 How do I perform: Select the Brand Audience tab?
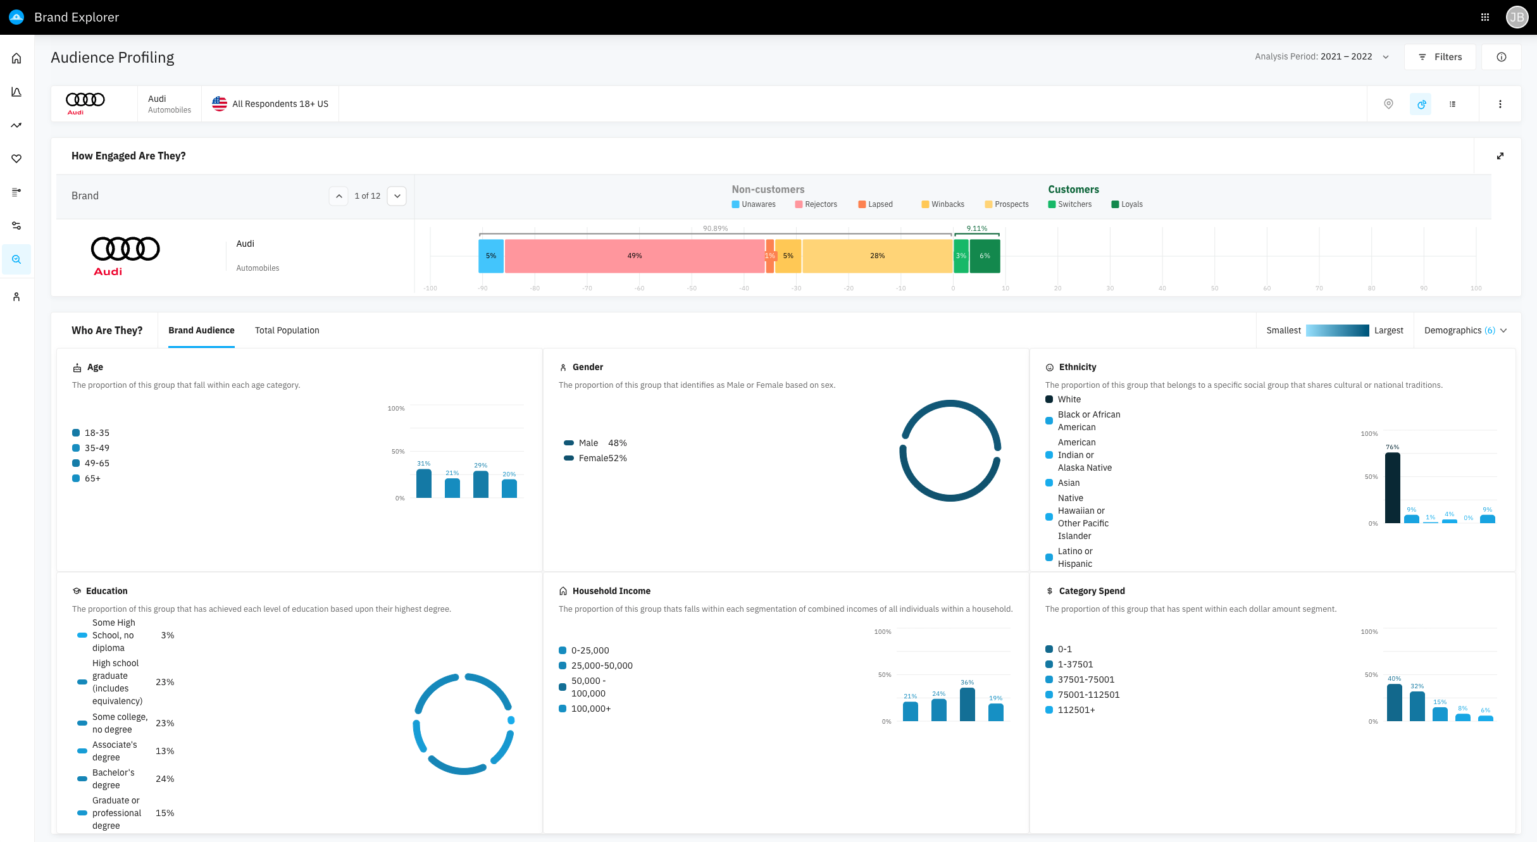coord(201,330)
